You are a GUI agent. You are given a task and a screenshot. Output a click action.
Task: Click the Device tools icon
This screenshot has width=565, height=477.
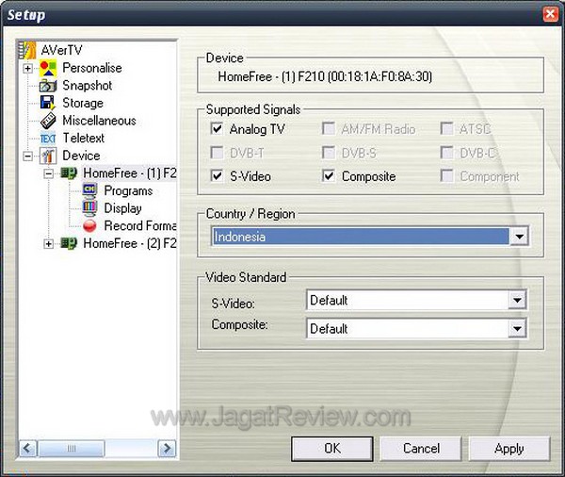click(x=48, y=156)
